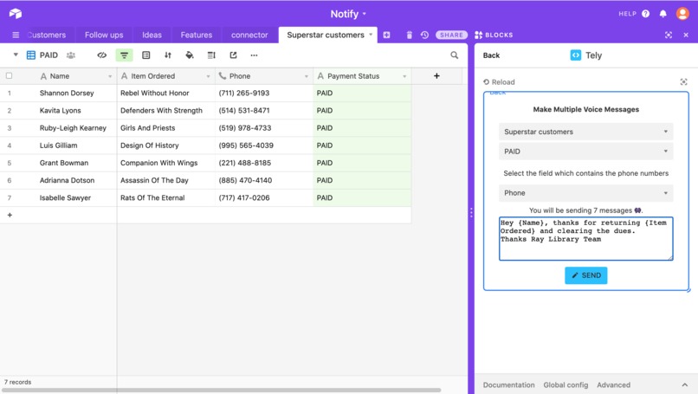Click Tely block title icon

(575, 55)
